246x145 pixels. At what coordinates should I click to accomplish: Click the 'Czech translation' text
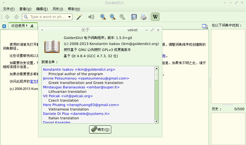click(x=63, y=100)
